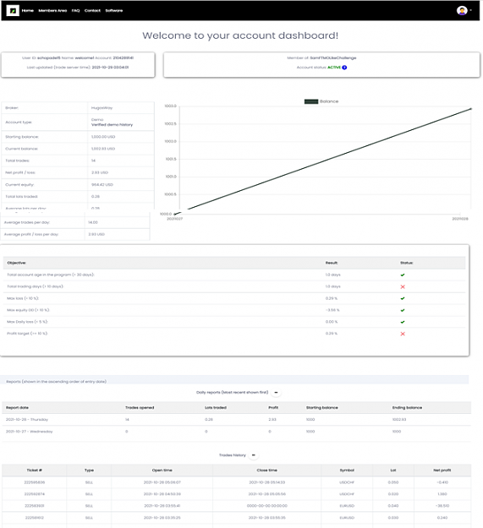Click green check for Total account age
The image size is (483, 528).
point(403,275)
